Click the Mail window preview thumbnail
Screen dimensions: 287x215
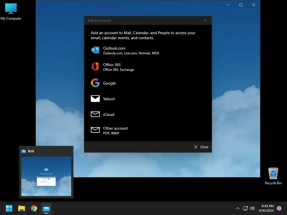[x=46, y=176]
